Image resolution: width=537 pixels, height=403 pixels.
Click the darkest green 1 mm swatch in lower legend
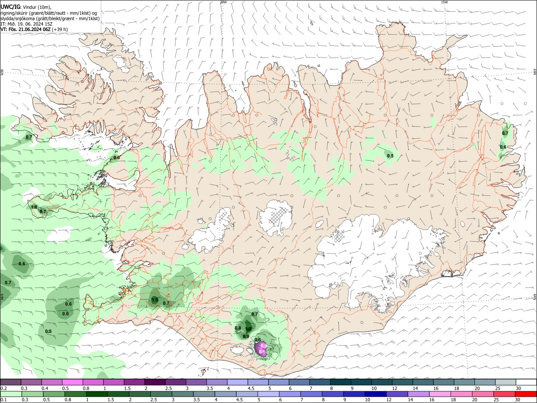pos(97,394)
